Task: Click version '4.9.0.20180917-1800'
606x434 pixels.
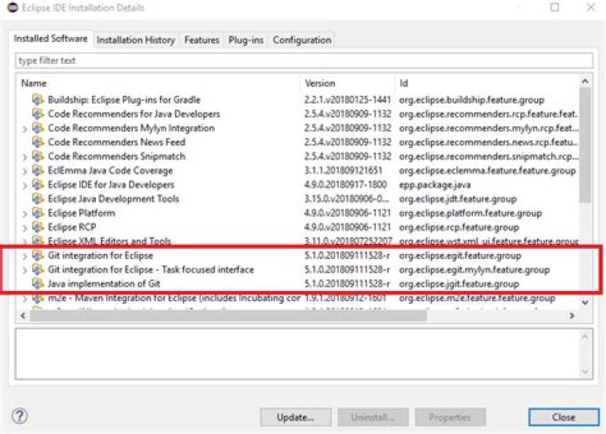Action: point(345,184)
